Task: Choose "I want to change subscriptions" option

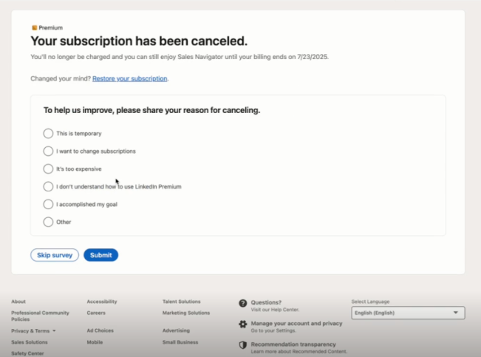Action: coord(48,152)
